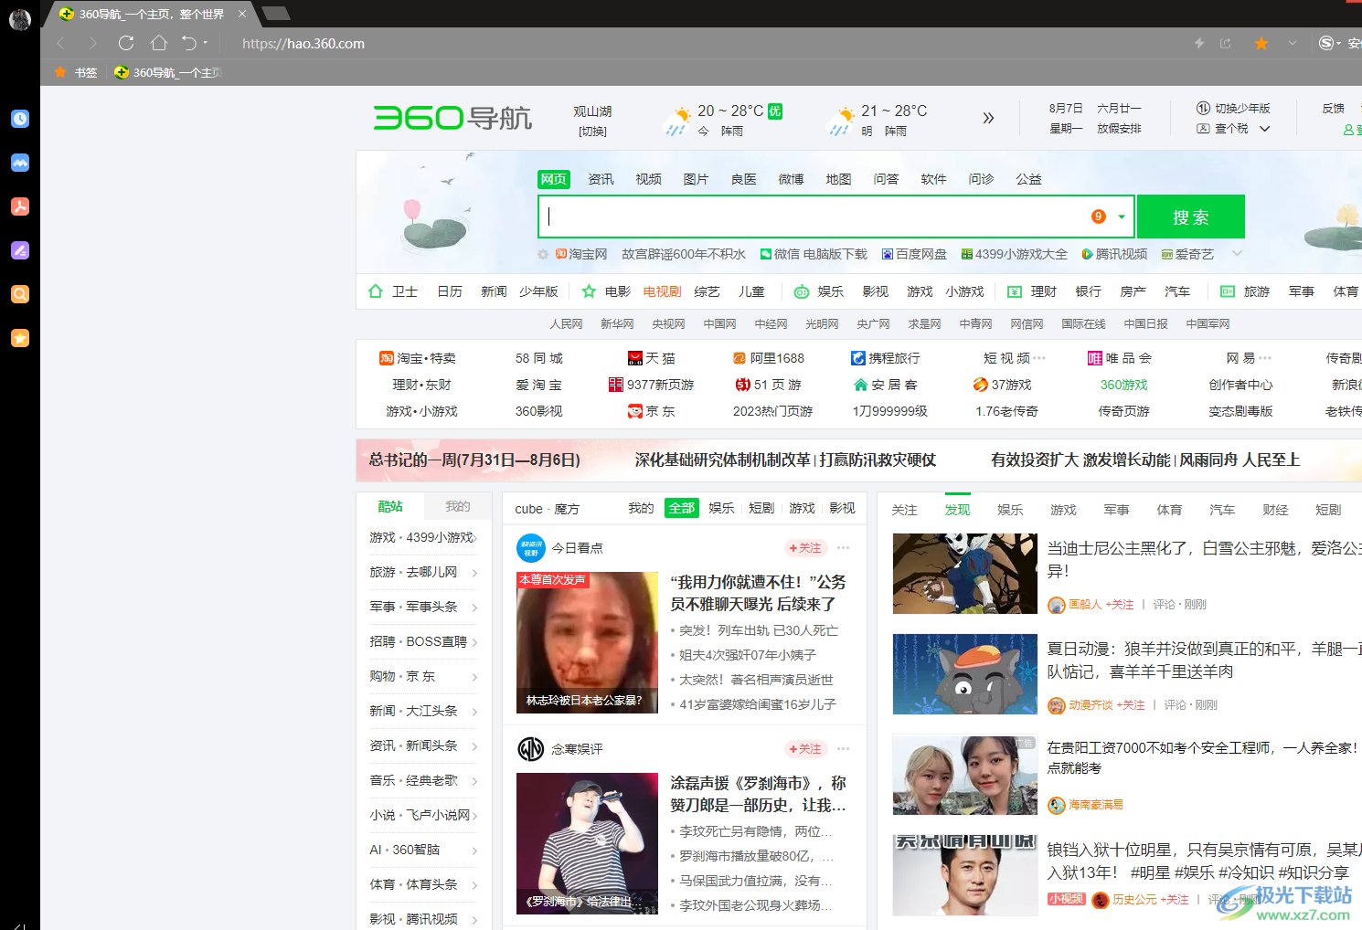
Task: Click the orange 9 hot-search badge
Action: [x=1099, y=217]
